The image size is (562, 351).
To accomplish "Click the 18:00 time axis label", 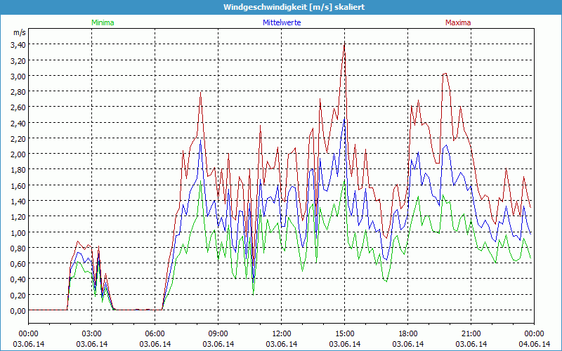I will tap(408, 333).
